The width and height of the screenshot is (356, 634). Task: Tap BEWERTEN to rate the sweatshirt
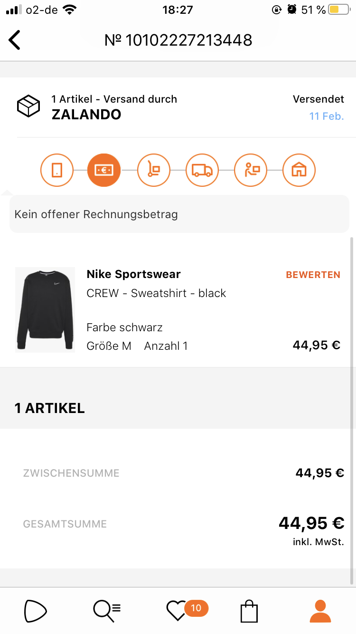tap(313, 275)
